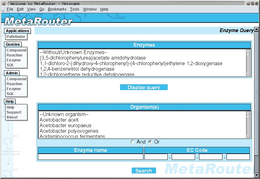
Task: Open the Tools menu
Action: [75, 9]
